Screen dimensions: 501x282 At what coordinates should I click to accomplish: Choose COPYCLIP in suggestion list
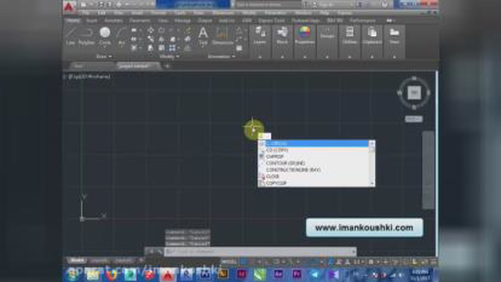pos(313,183)
